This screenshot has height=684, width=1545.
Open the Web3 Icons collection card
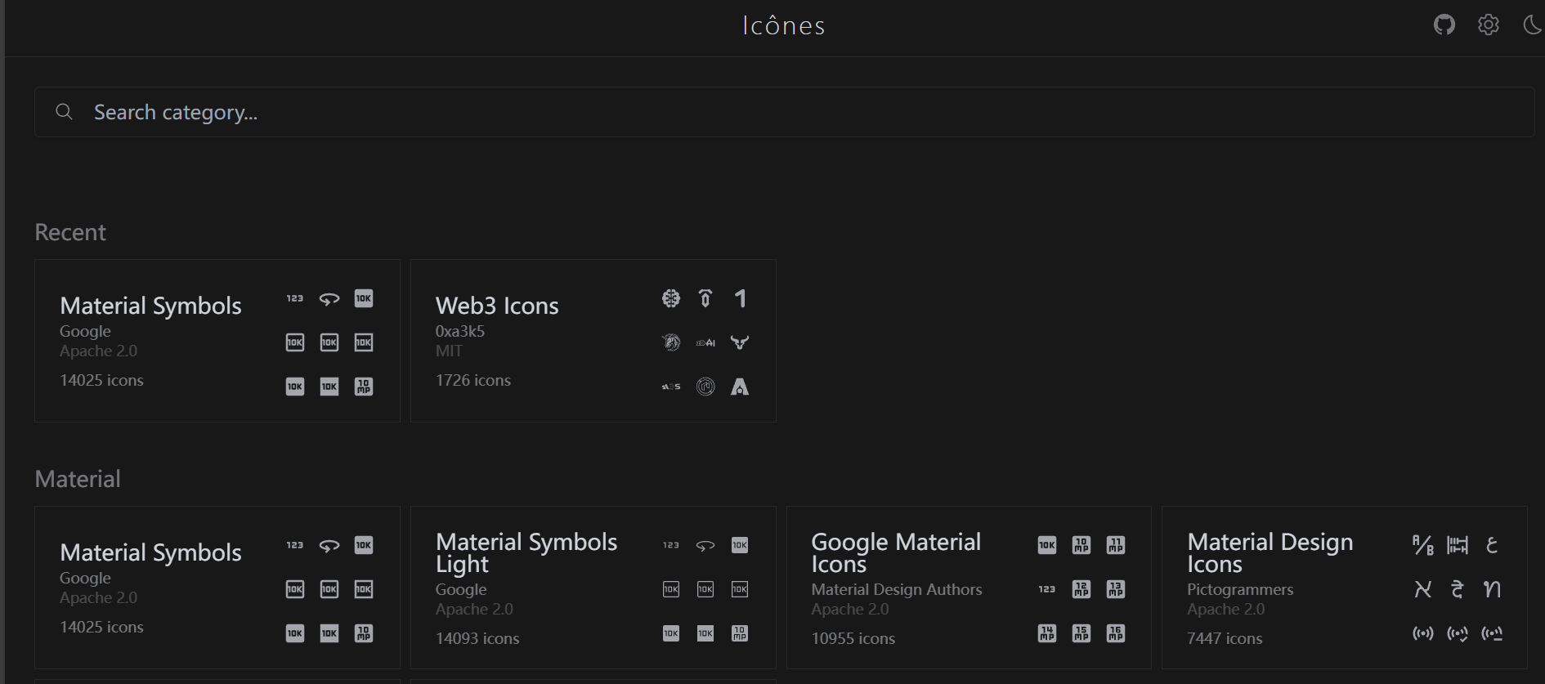click(593, 341)
